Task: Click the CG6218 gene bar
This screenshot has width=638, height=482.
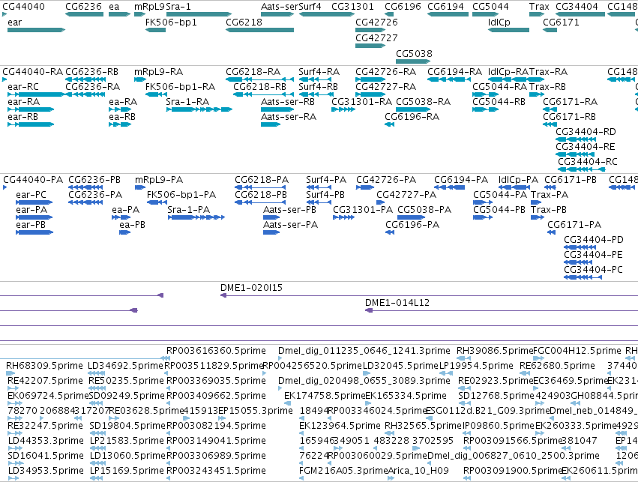Action: (x=259, y=30)
